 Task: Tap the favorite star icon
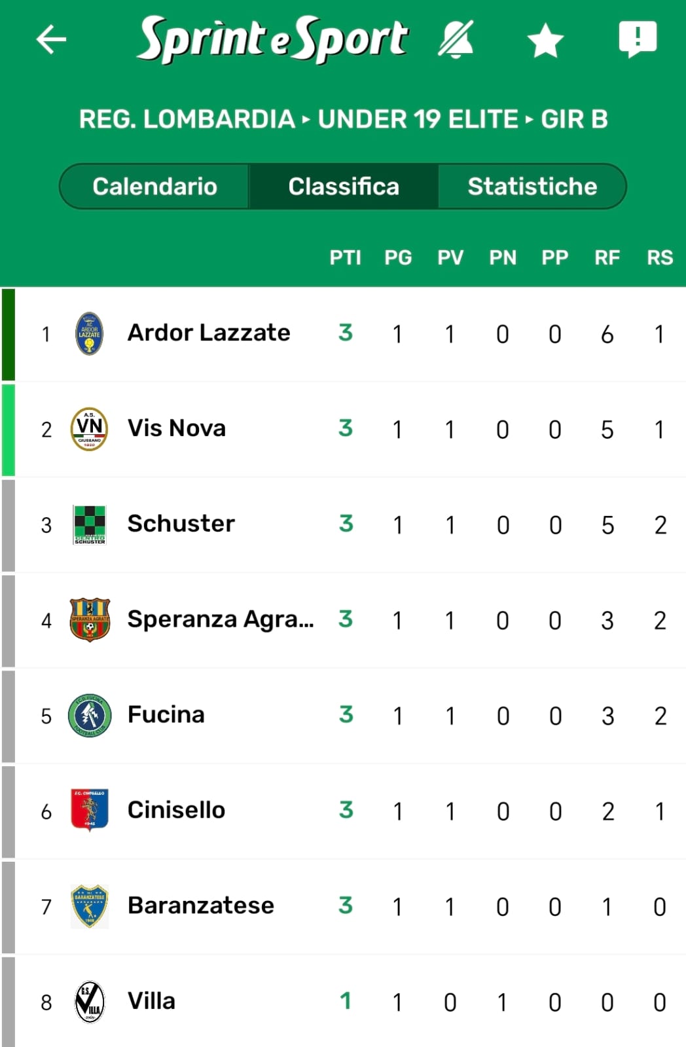coord(545,41)
